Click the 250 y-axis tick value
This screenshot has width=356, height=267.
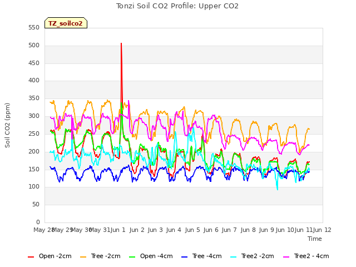tap(34, 133)
